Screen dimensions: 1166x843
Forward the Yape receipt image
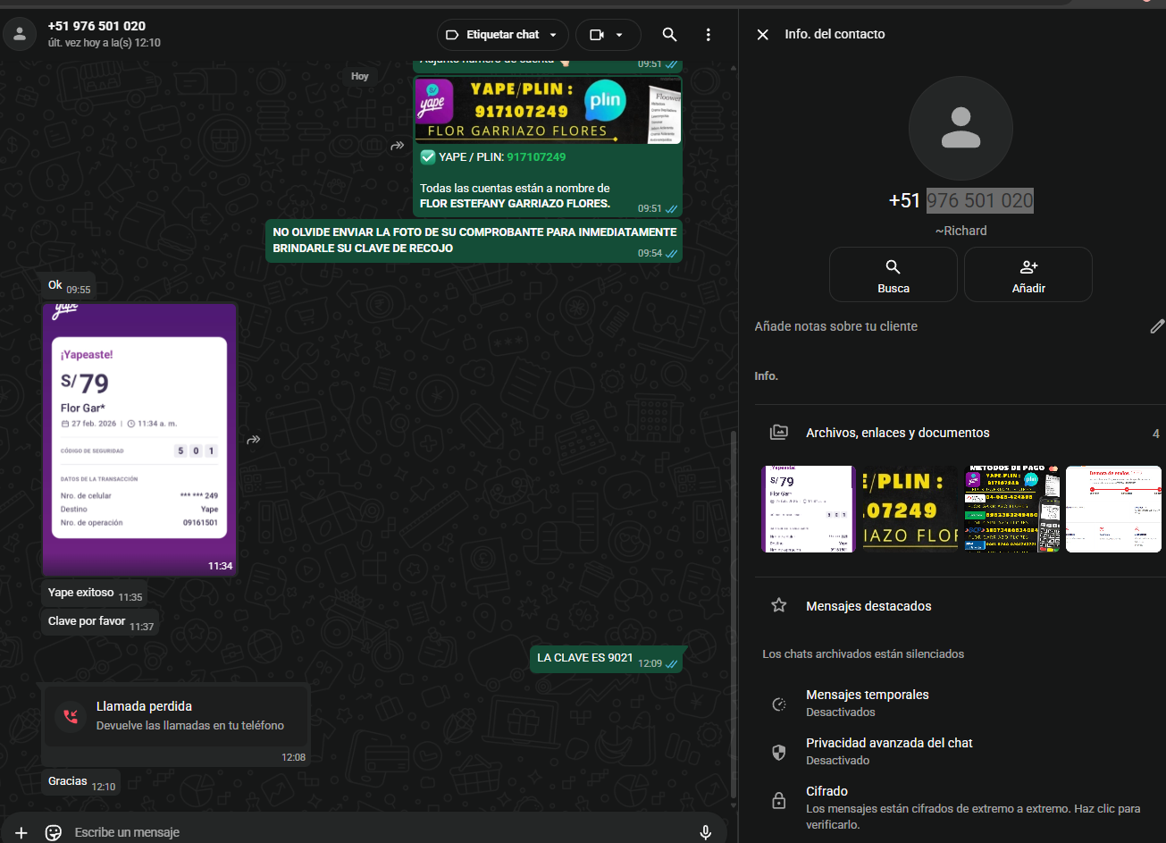pos(254,440)
